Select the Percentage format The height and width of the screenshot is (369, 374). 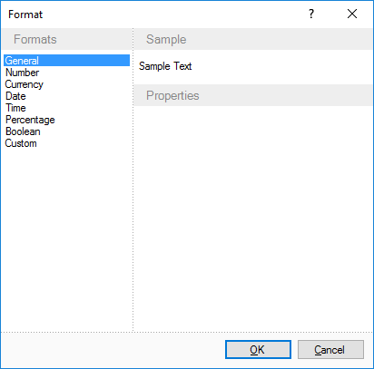coord(66,120)
